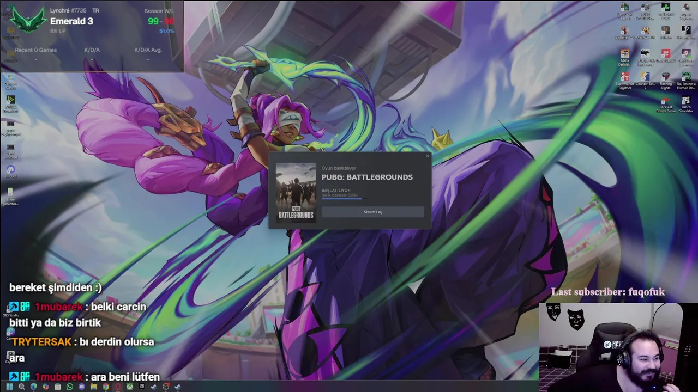Viewport: 698px width, 392px height.
Task: Select Backseat Drivers Demo desktop icon
Action: tap(666, 105)
